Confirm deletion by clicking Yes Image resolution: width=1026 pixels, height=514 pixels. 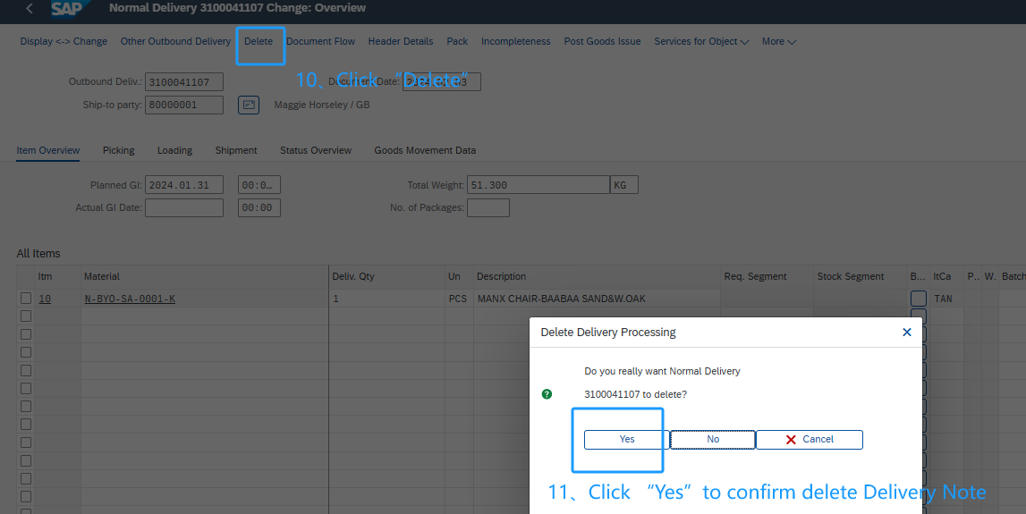(x=627, y=440)
